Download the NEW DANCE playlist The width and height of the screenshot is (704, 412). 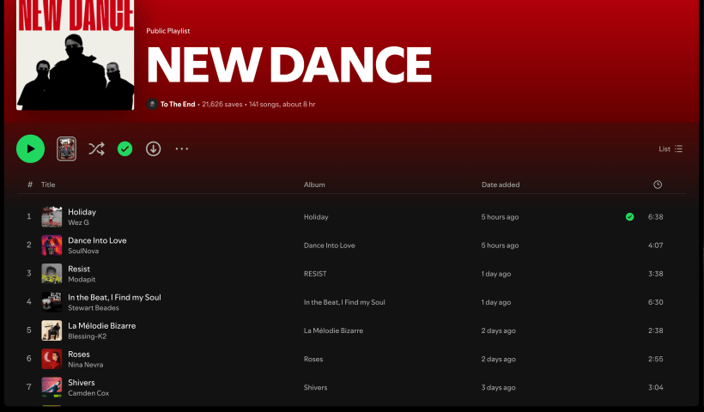point(153,148)
